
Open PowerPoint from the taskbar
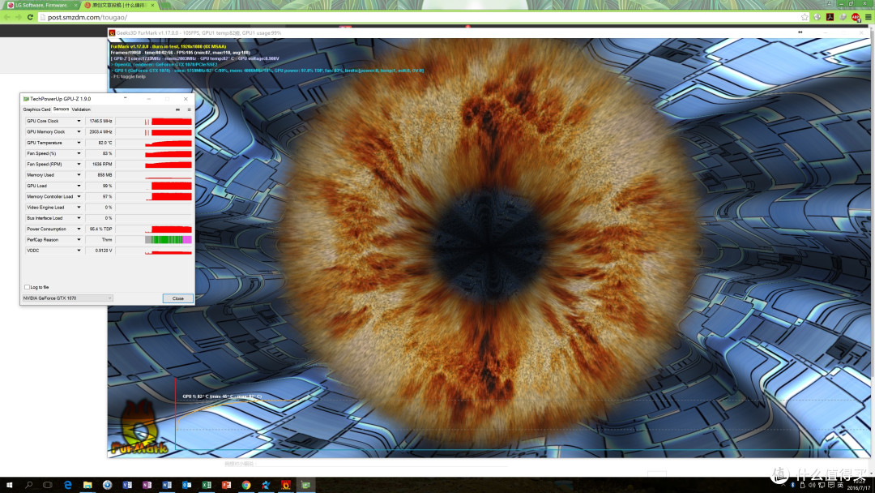(226, 485)
